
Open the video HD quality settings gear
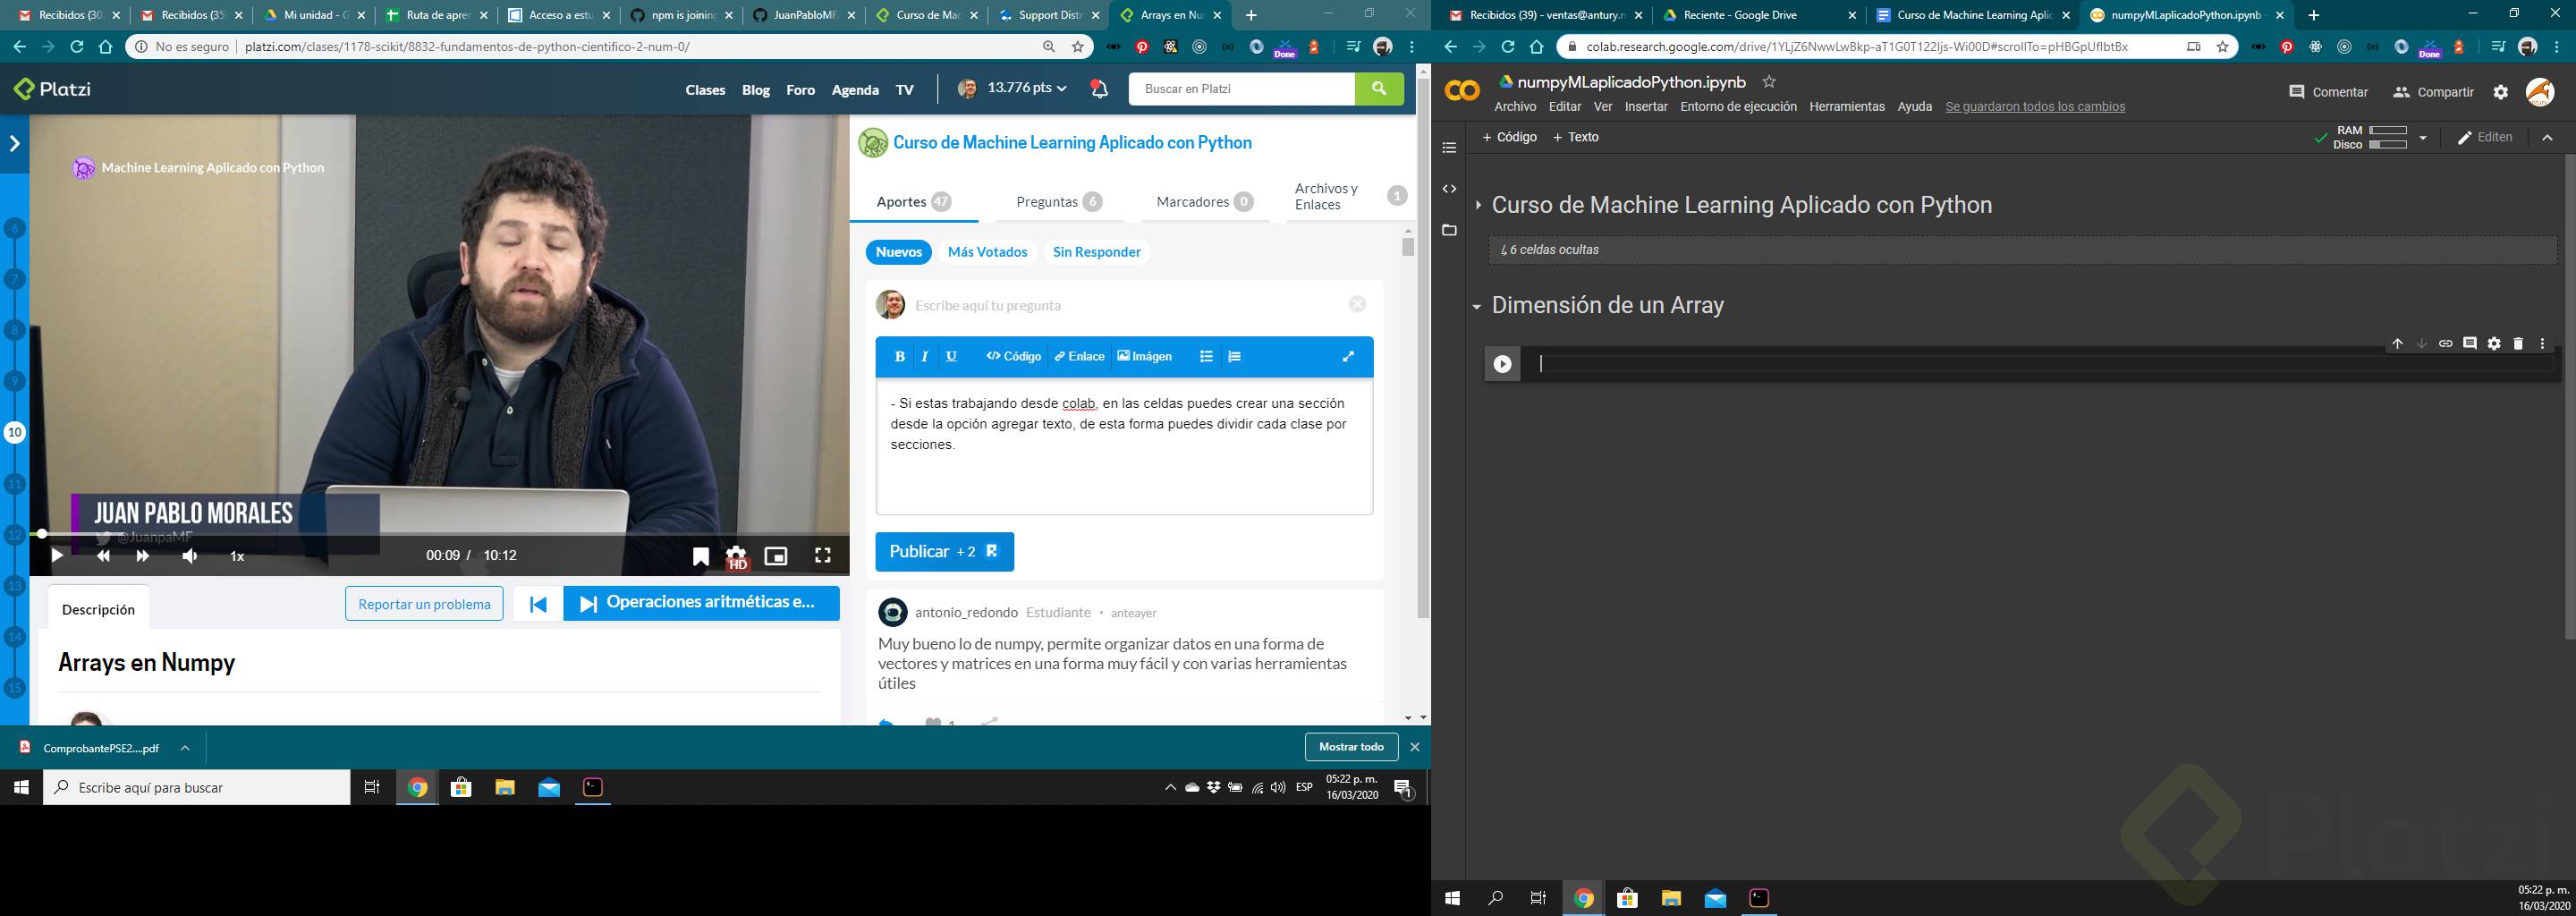[x=737, y=557]
